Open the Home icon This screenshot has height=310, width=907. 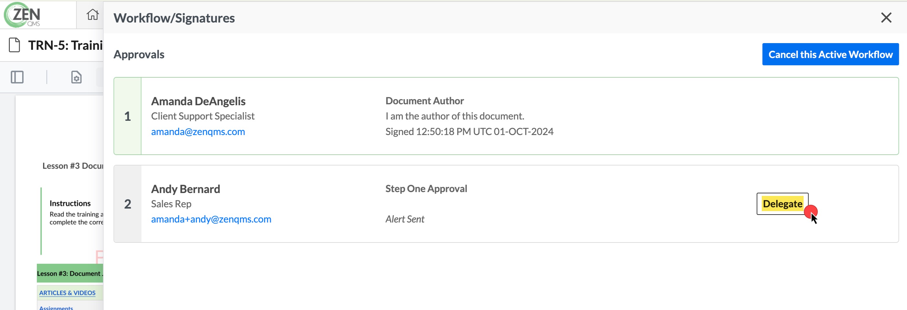coord(93,15)
